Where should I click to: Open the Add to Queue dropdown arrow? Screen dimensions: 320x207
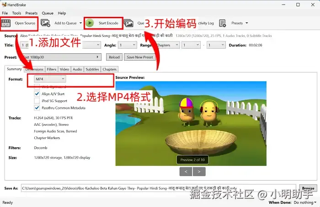coord(80,23)
